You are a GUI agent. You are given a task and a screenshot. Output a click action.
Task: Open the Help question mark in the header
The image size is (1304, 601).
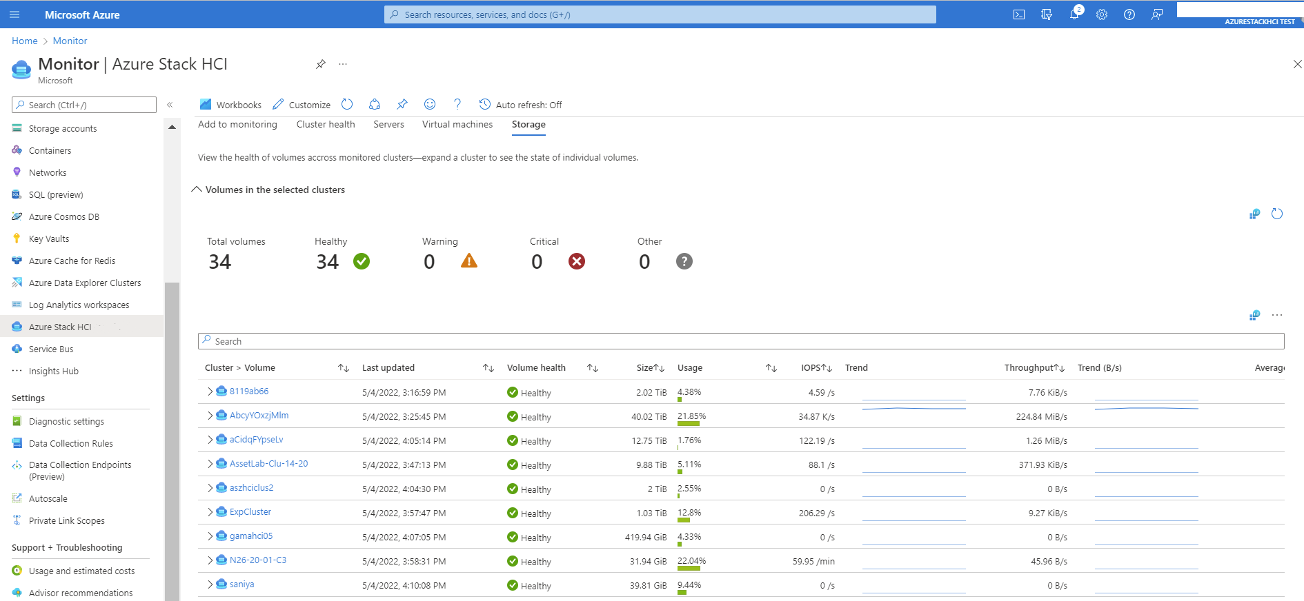[1129, 14]
